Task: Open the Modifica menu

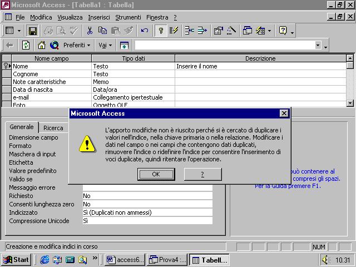Action: point(41,17)
